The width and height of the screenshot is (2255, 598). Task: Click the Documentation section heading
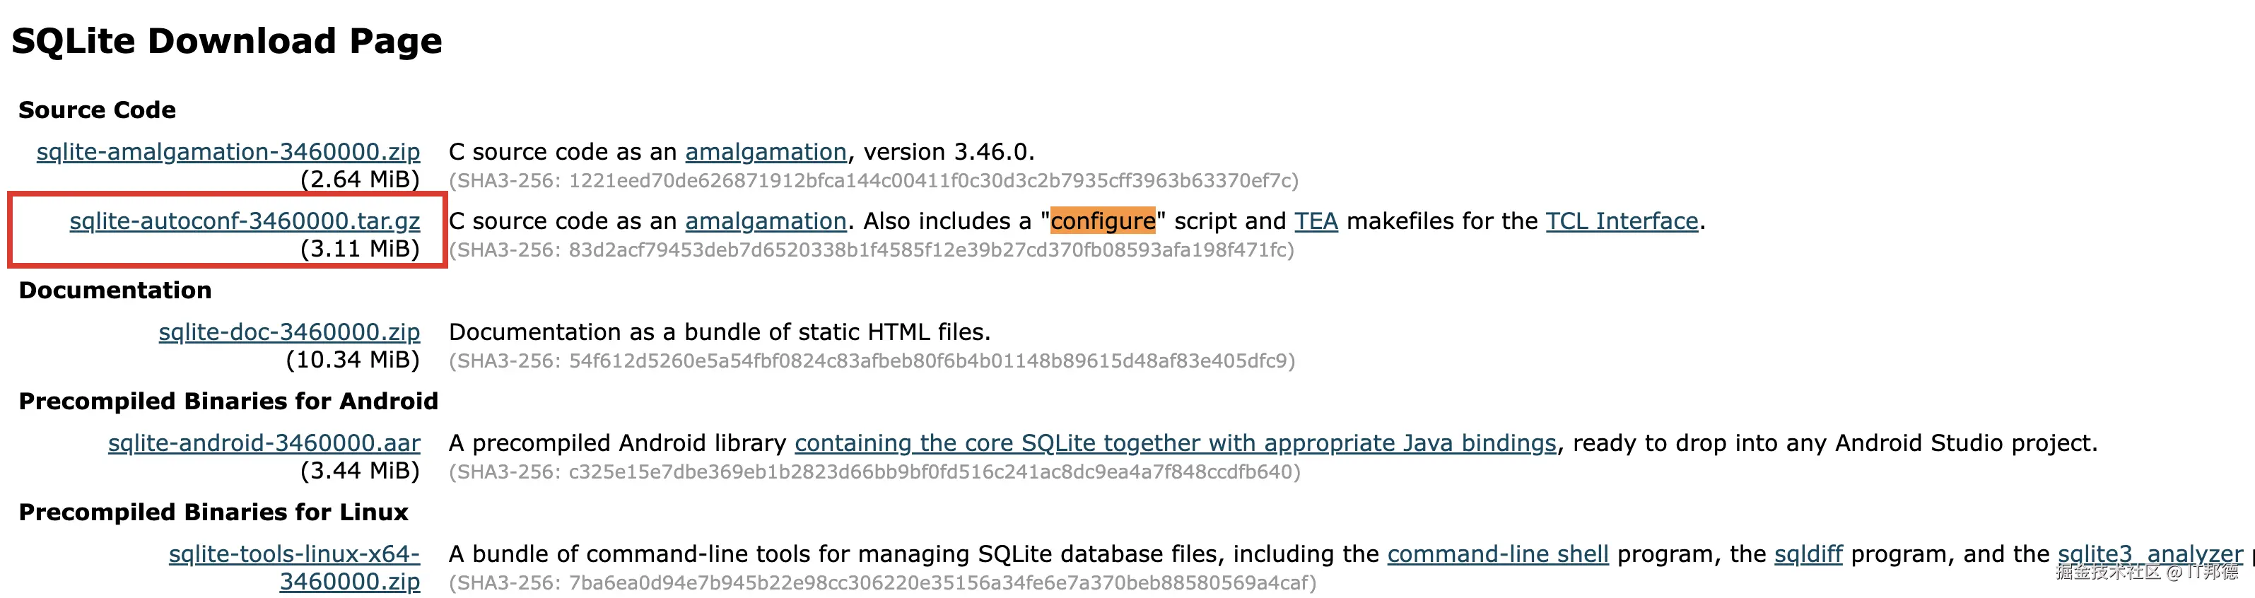115,291
